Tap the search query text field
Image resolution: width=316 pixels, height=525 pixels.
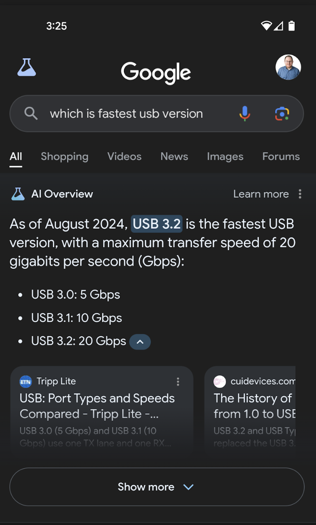[126, 114]
